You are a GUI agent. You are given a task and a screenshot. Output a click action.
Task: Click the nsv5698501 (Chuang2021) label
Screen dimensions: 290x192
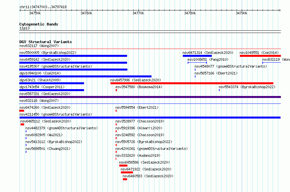[48, 149]
